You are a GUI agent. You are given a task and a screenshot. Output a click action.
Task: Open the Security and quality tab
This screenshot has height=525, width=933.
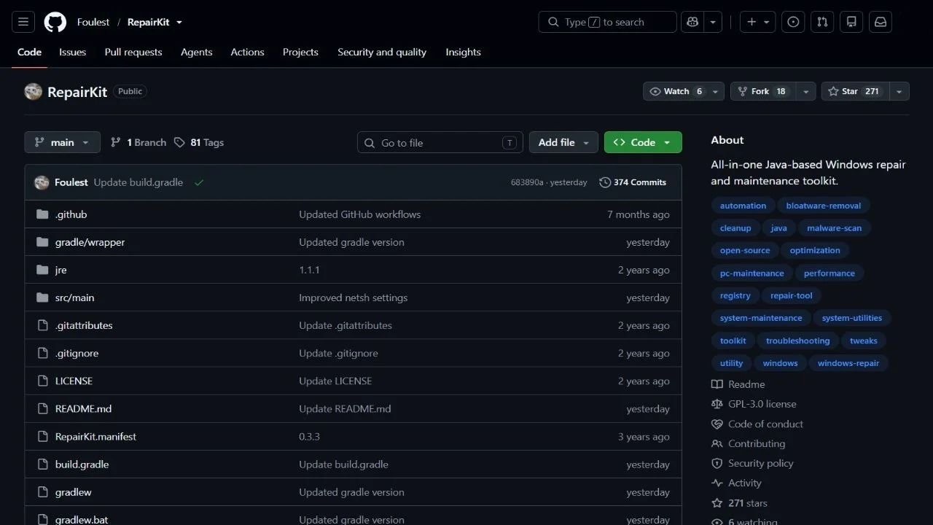pyautogui.click(x=382, y=52)
